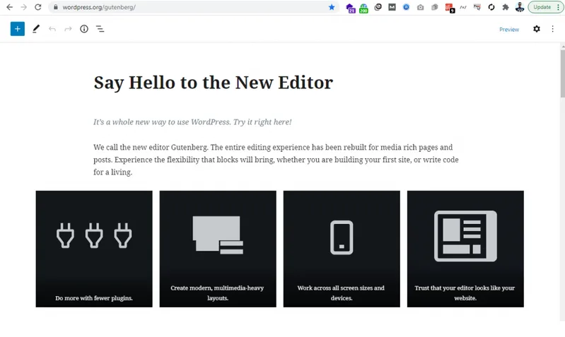Click the blue Add block plus button
The width and height of the screenshot is (565, 337).
point(17,29)
